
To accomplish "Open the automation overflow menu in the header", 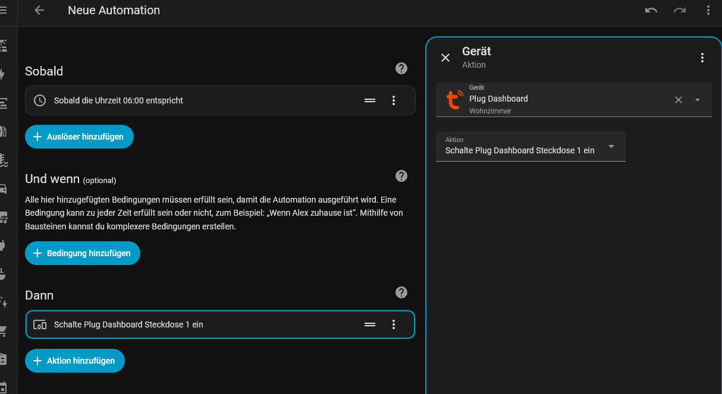I will [x=708, y=10].
